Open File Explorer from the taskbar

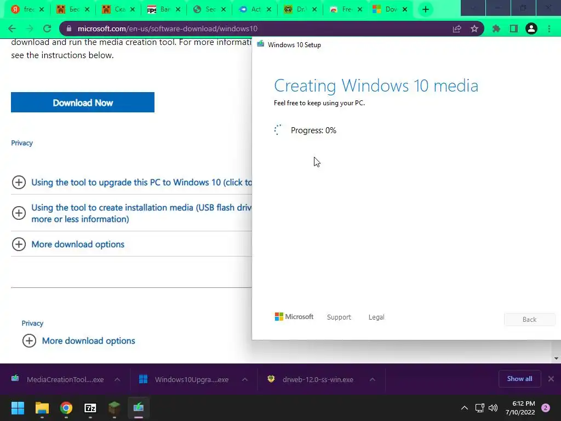[42, 408]
